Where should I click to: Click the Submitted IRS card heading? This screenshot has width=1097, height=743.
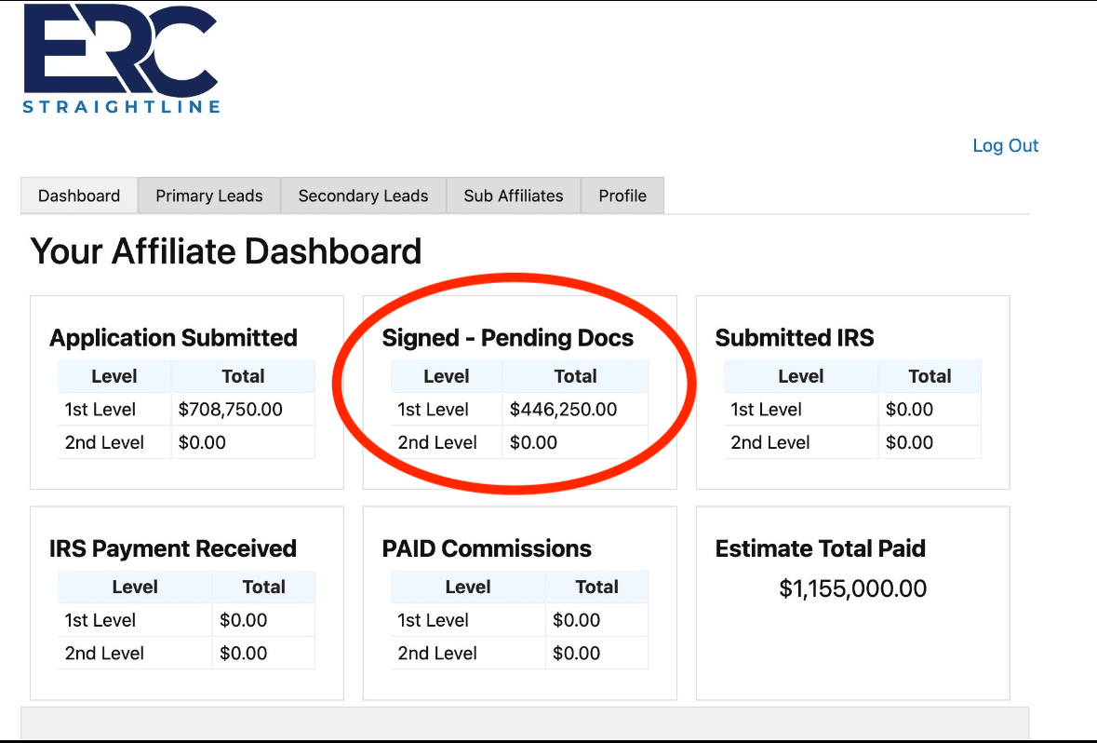[x=795, y=338]
